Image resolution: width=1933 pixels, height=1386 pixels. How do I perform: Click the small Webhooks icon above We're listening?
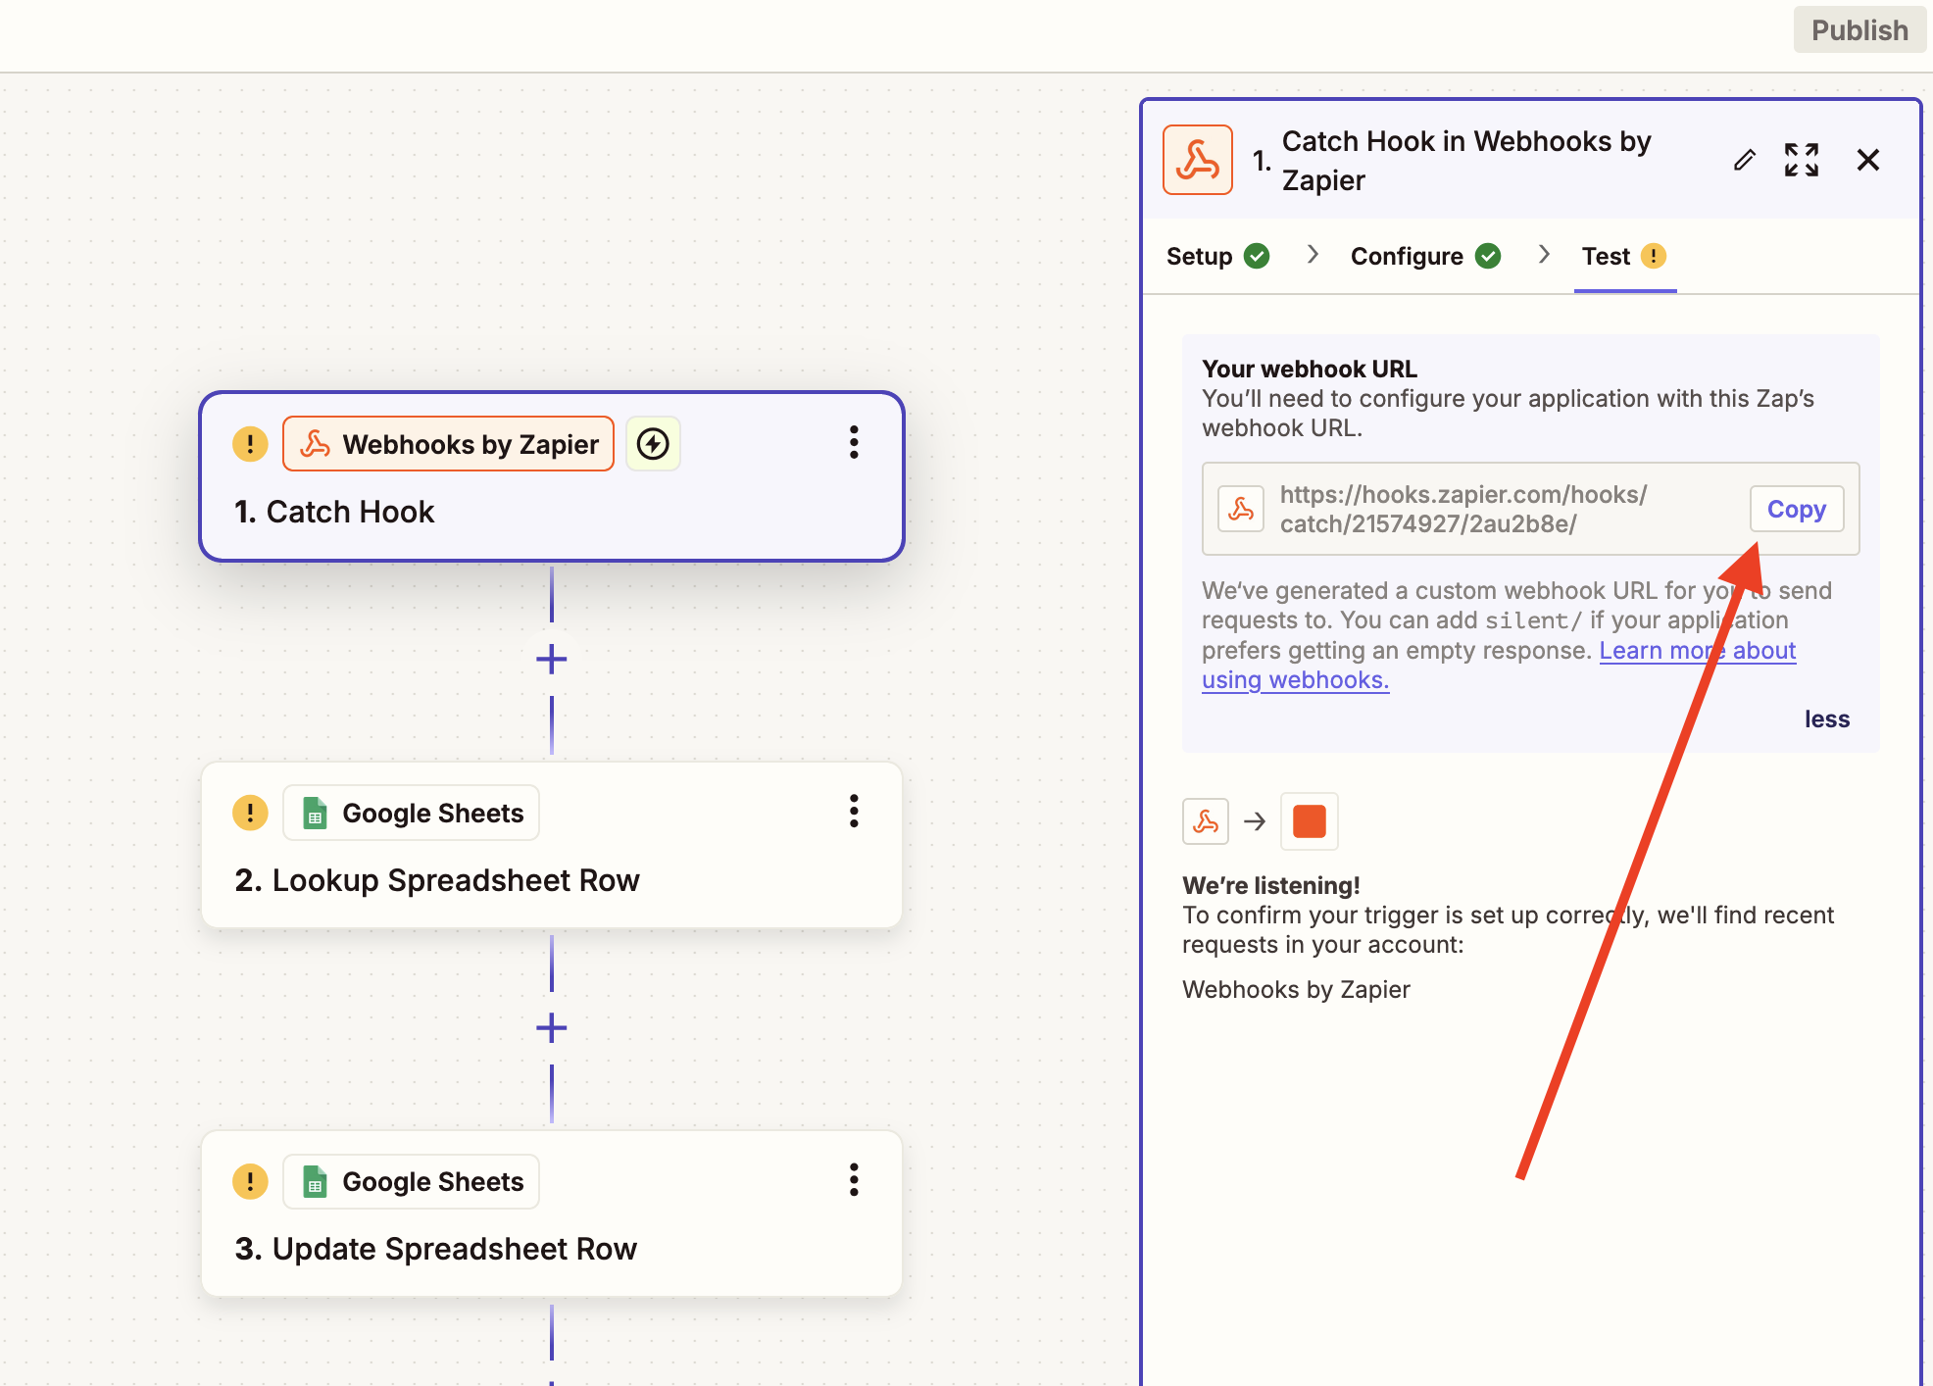click(x=1206, y=820)
